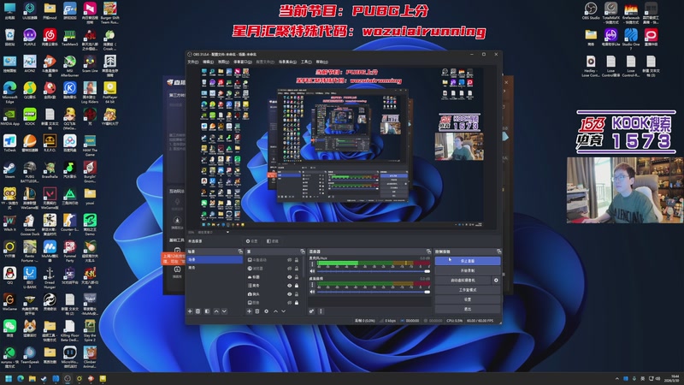
Task: Click the 桌面音频 volume slider
Action: [373, 292]
